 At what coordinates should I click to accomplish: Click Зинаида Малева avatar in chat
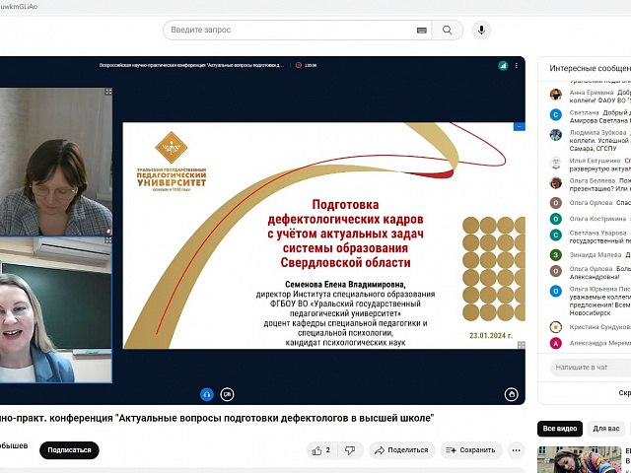click(x=556, y=255)
